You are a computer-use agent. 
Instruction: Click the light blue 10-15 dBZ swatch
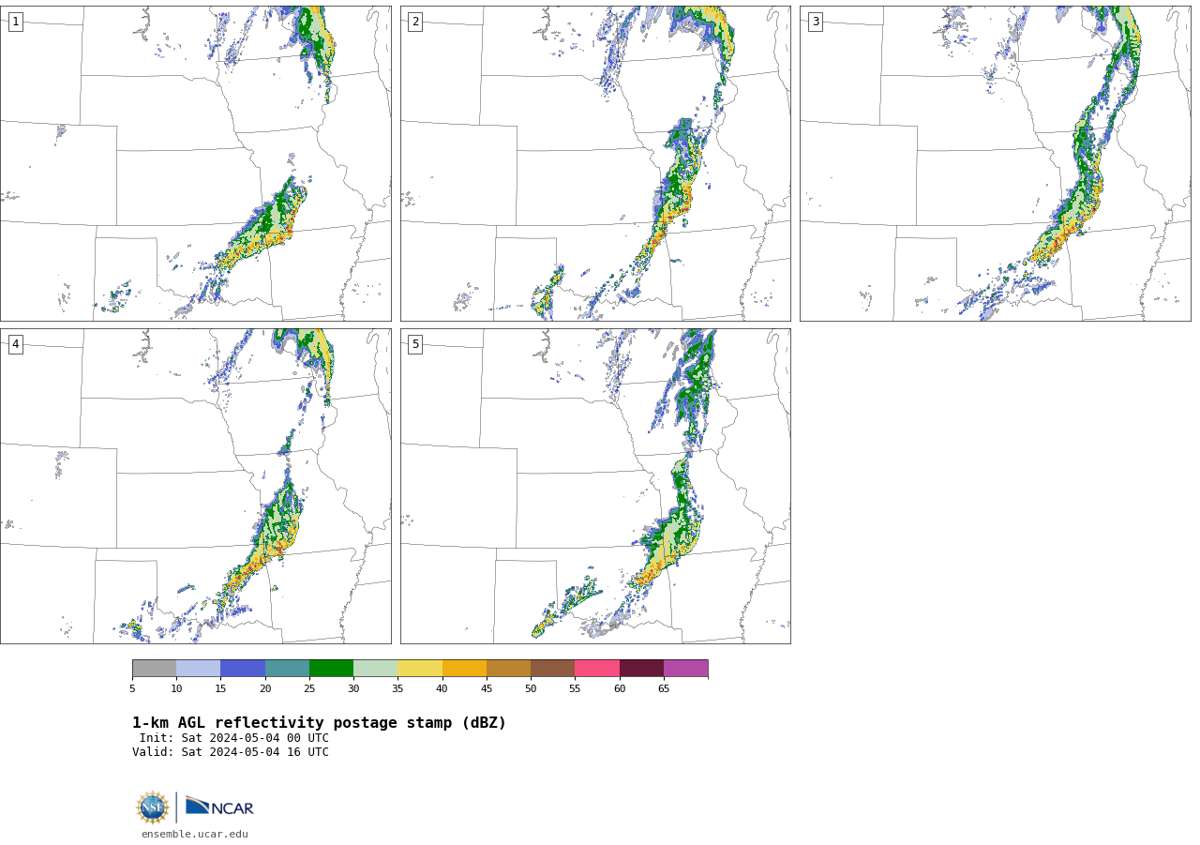point(198,668)
